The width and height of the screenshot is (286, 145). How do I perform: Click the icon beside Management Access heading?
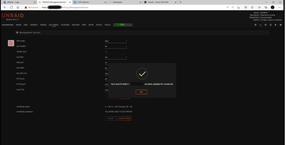point(17,33)
